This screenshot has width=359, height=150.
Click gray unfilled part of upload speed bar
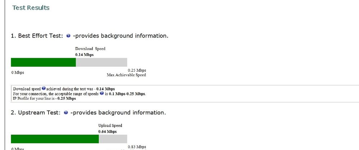[x=113, y=139]
